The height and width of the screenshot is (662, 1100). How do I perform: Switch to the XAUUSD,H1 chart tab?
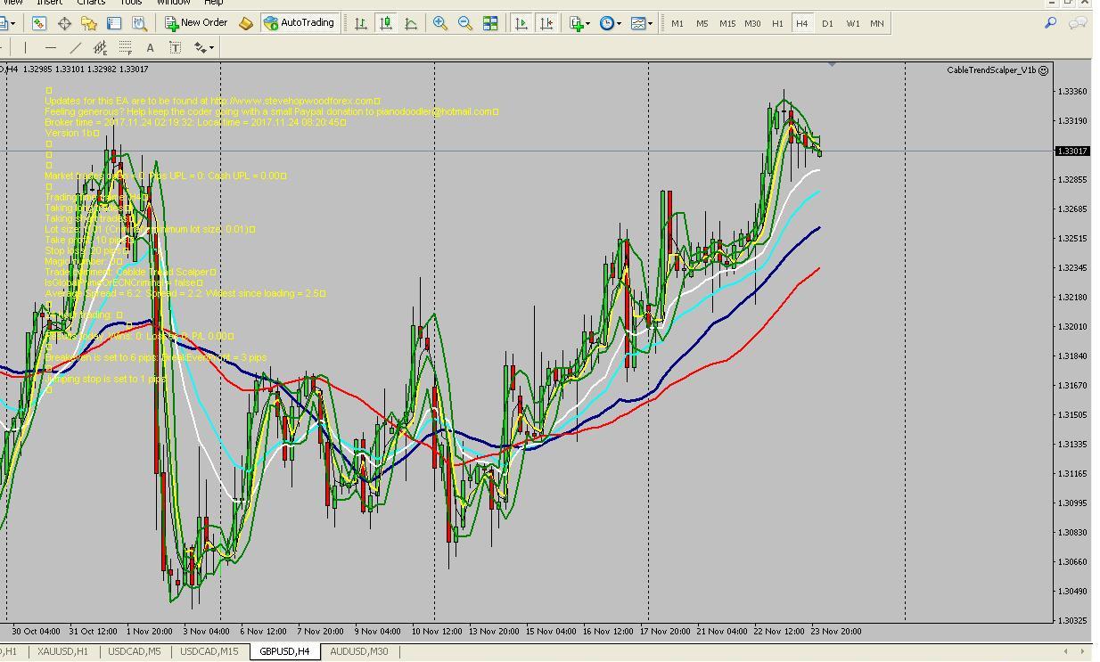pos(62,651)
